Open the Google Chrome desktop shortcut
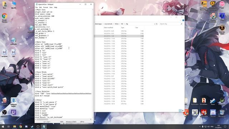This screenshot has height=129, width=229. tap(5, 16)
